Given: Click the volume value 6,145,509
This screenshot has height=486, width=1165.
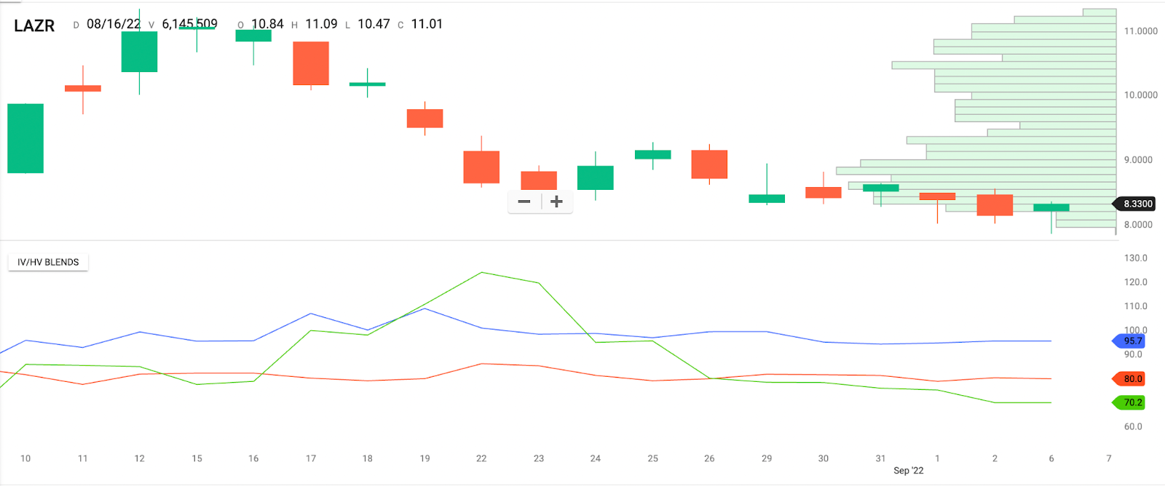Looking at the screenshot, I should (x=189, y=24).
